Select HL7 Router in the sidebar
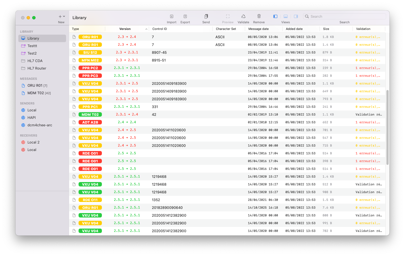 pos(37,68)
